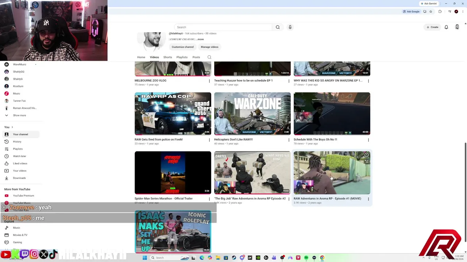
Task: Click the Ask Gemini button
Action: click(428, 4)
